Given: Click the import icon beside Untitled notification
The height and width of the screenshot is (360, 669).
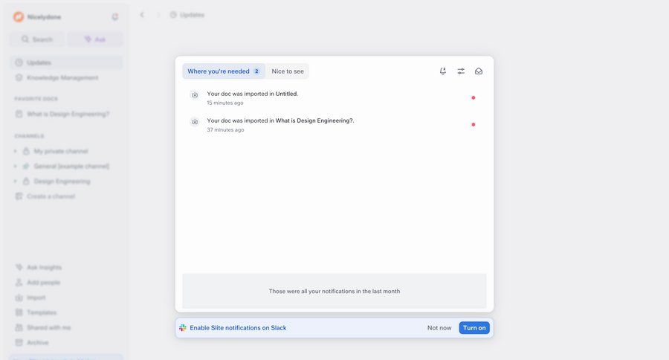Looking at the screenshot, I should click(195, 94).
